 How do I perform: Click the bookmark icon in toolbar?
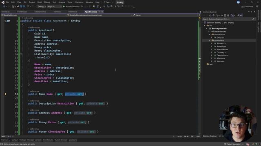[122, 6]
